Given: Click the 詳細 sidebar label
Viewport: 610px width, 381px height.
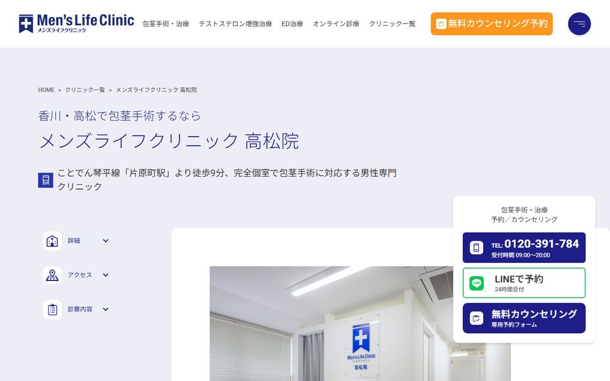Looking at the screenshot, I should [x=74, y=241].
